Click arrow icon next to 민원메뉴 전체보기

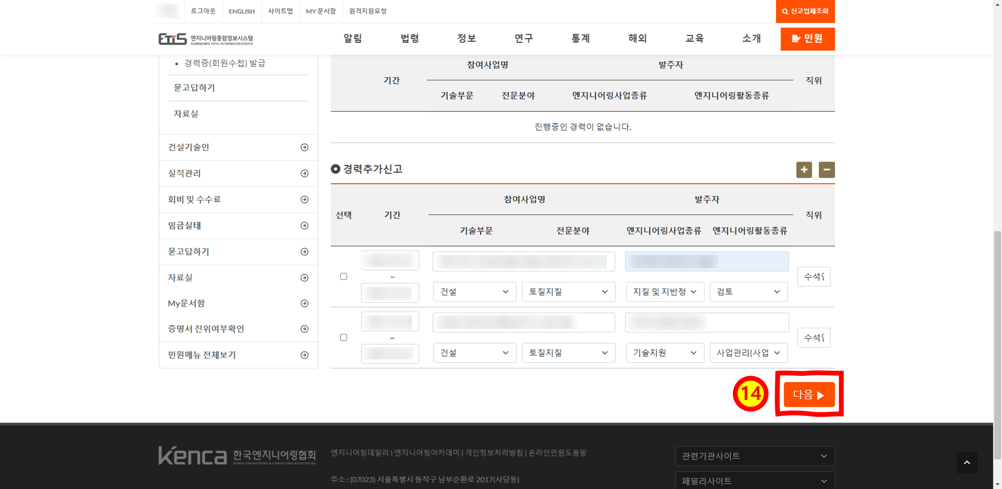click(304, 355)
